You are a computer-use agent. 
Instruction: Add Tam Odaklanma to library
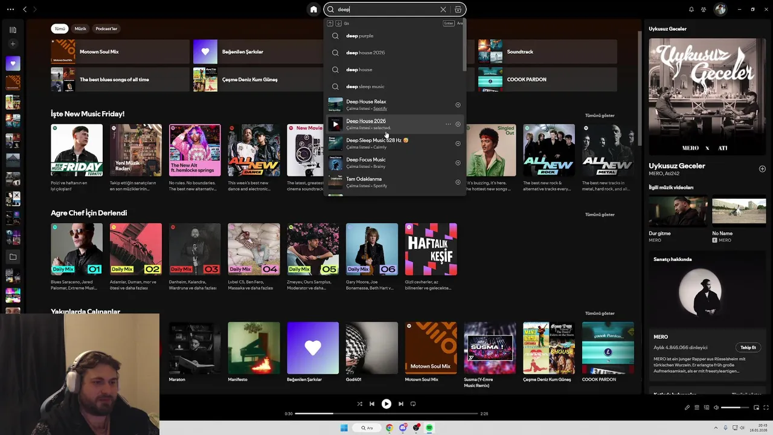click(458, 182)
